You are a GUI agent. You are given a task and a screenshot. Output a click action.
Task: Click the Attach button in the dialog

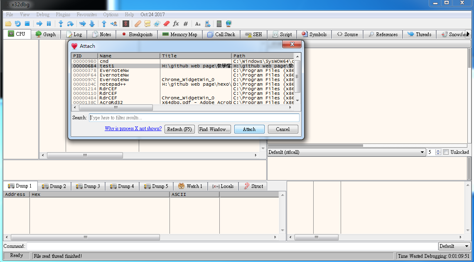tap(249, 129)
